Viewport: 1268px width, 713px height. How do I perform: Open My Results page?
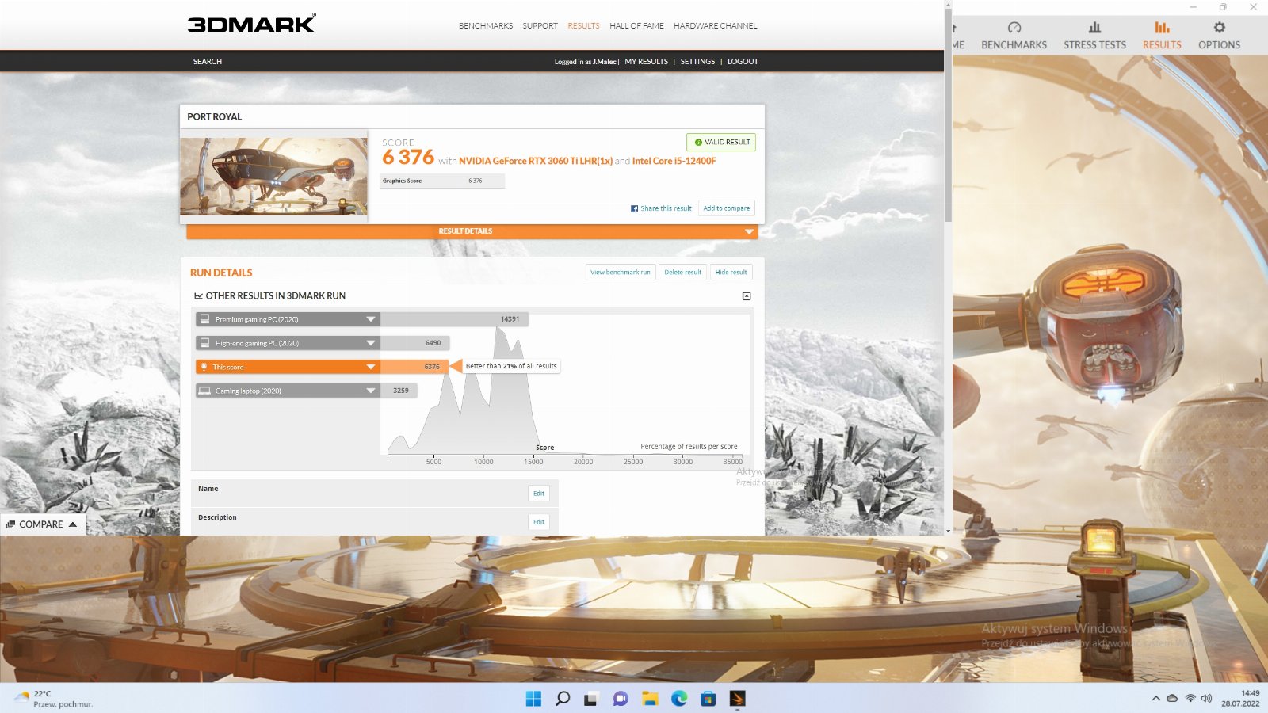pyautogui.click(x=646, y=61)
